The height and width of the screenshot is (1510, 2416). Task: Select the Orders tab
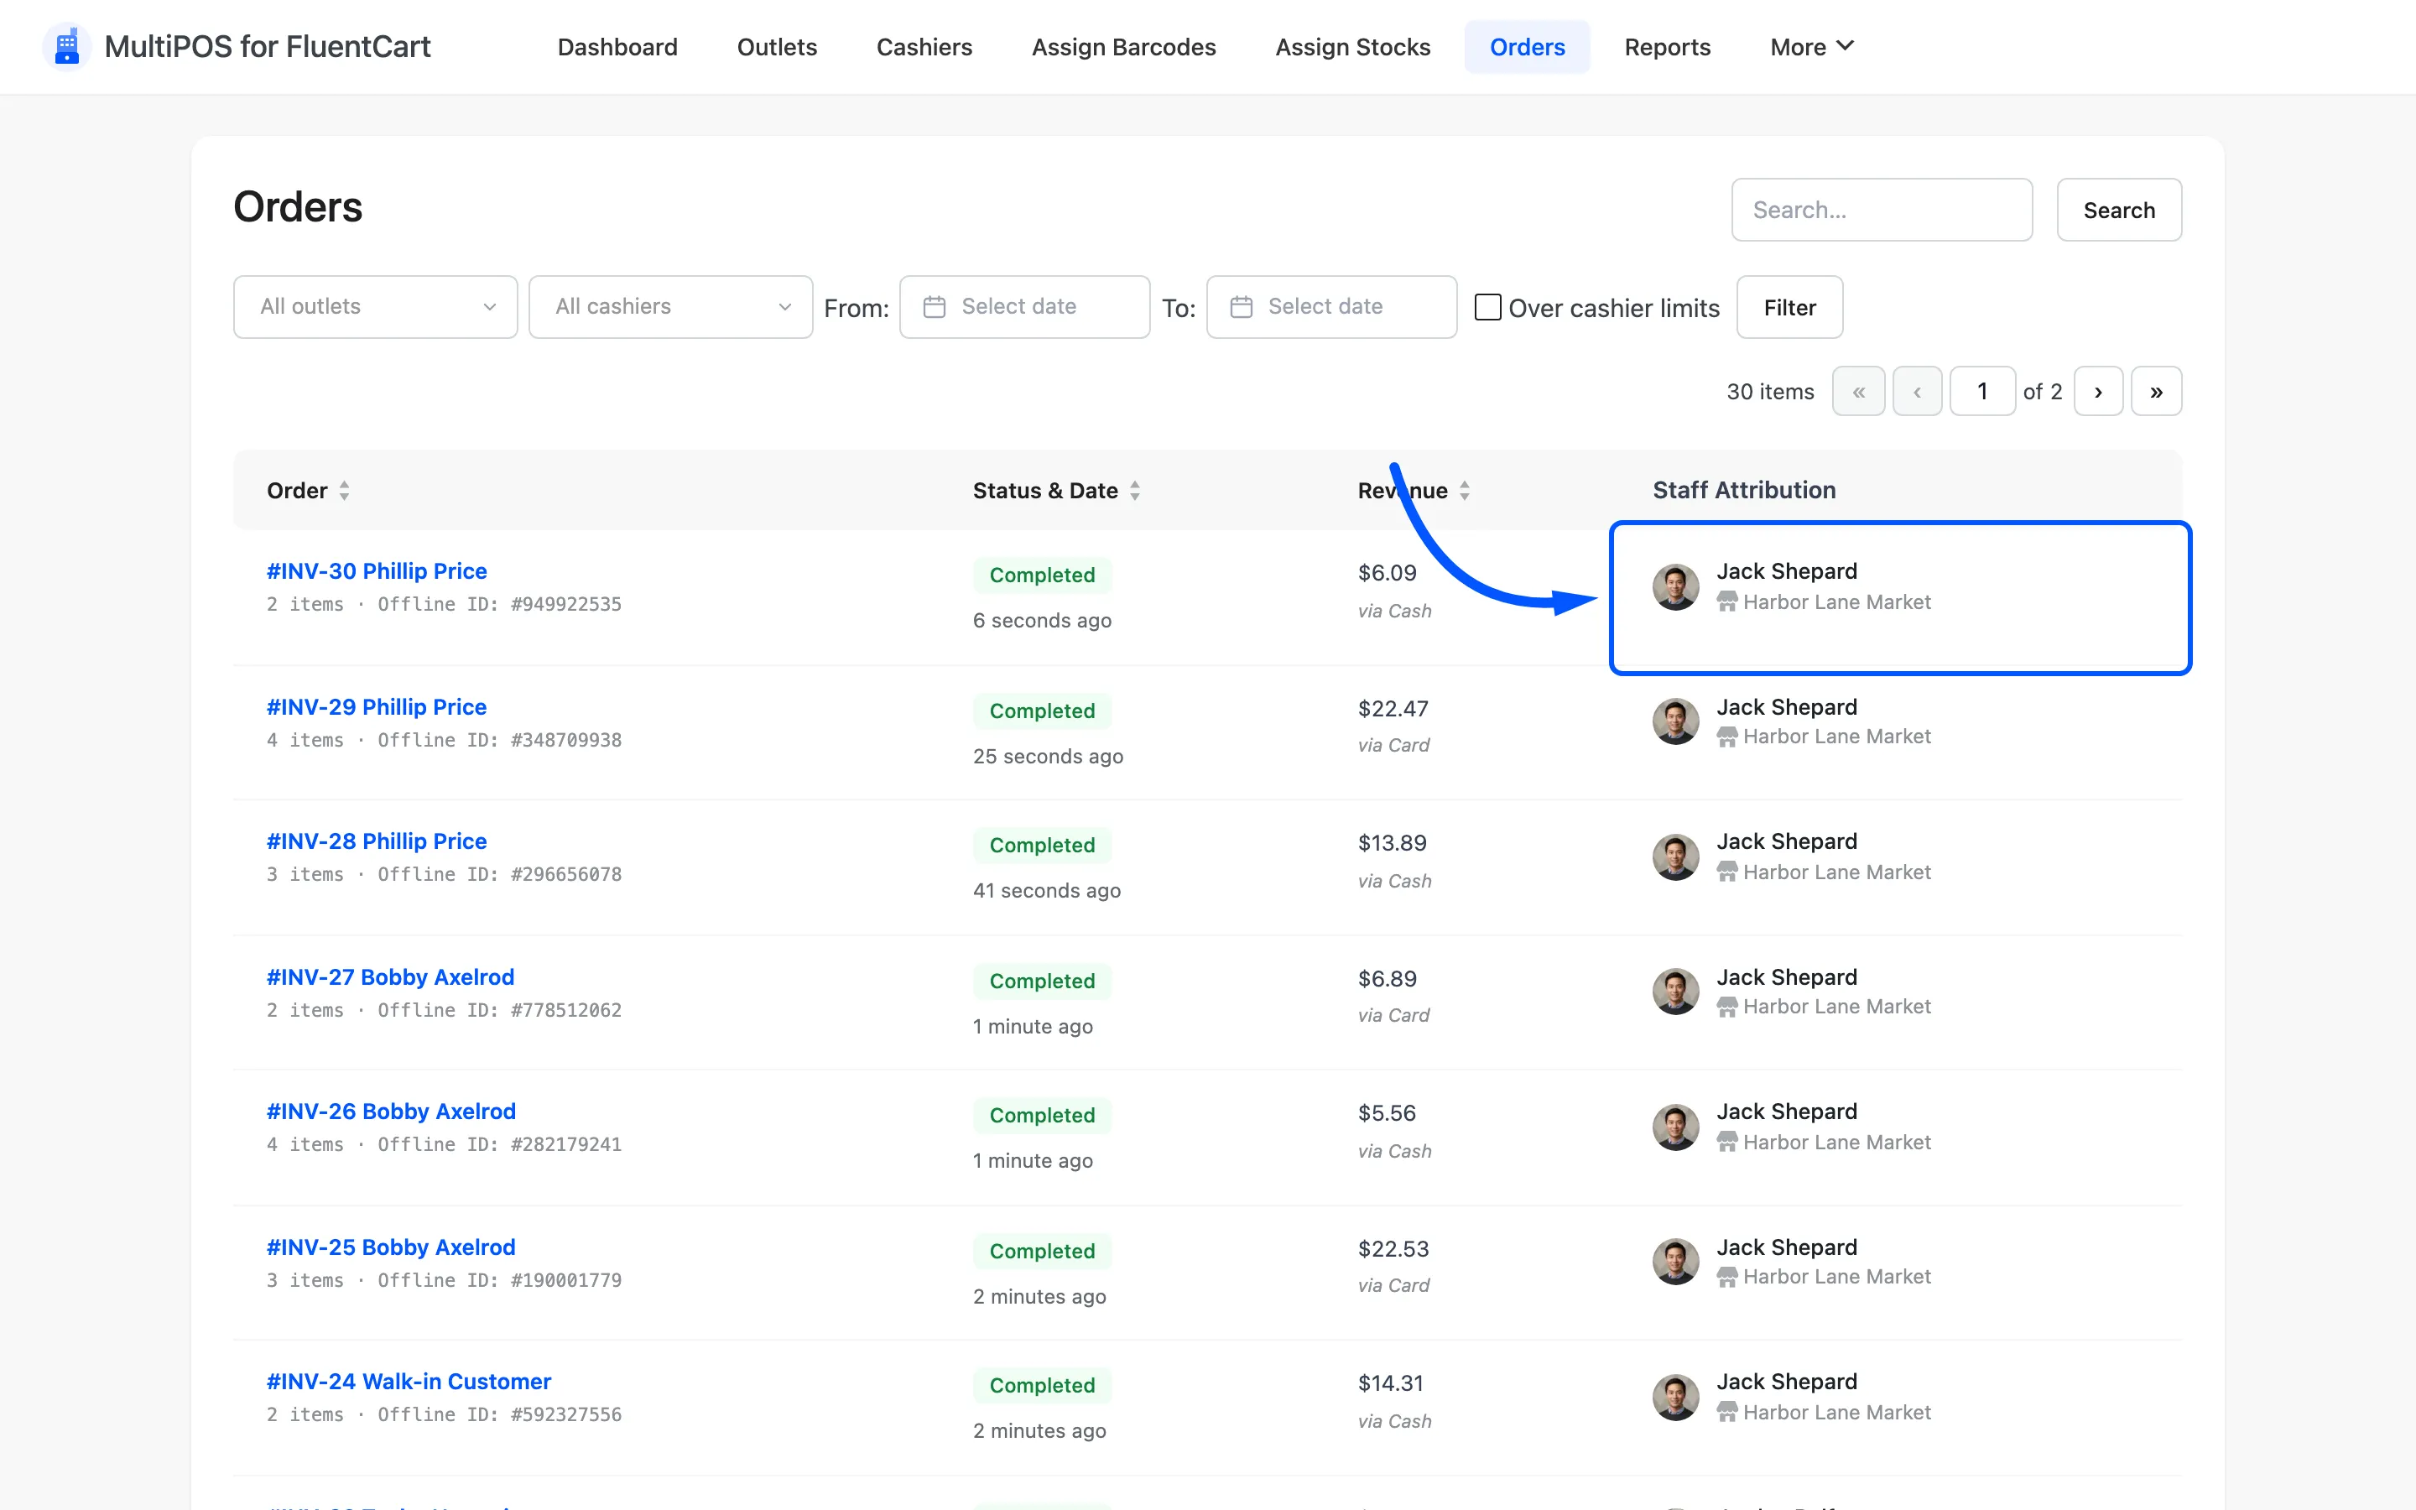coord(1528,47)
